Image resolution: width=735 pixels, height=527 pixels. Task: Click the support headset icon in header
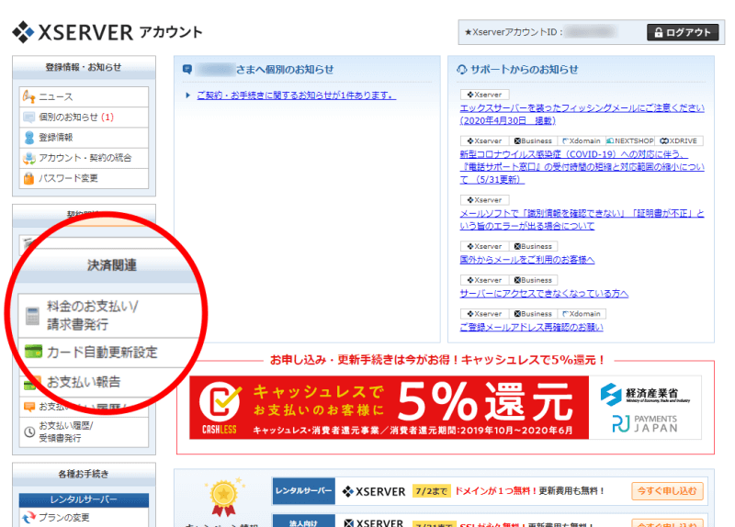pos(462,70)
